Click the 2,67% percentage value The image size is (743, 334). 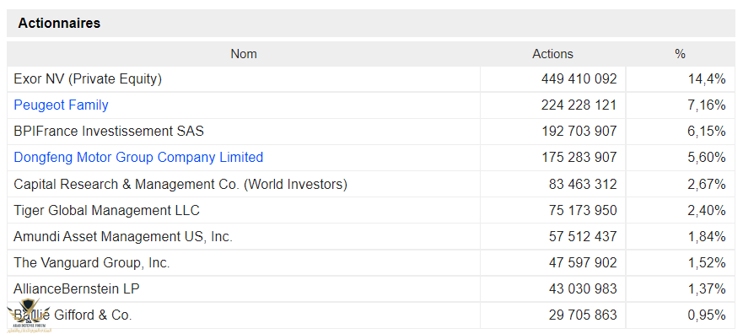pos(707,184)
